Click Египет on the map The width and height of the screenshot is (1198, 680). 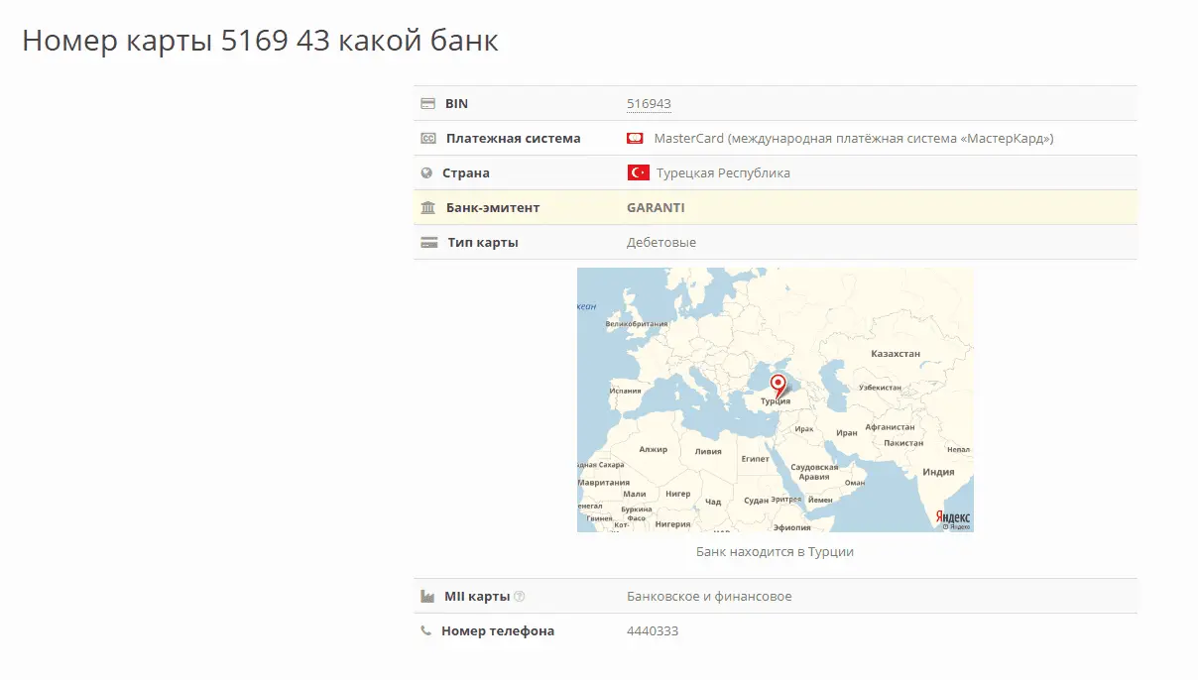755,459
